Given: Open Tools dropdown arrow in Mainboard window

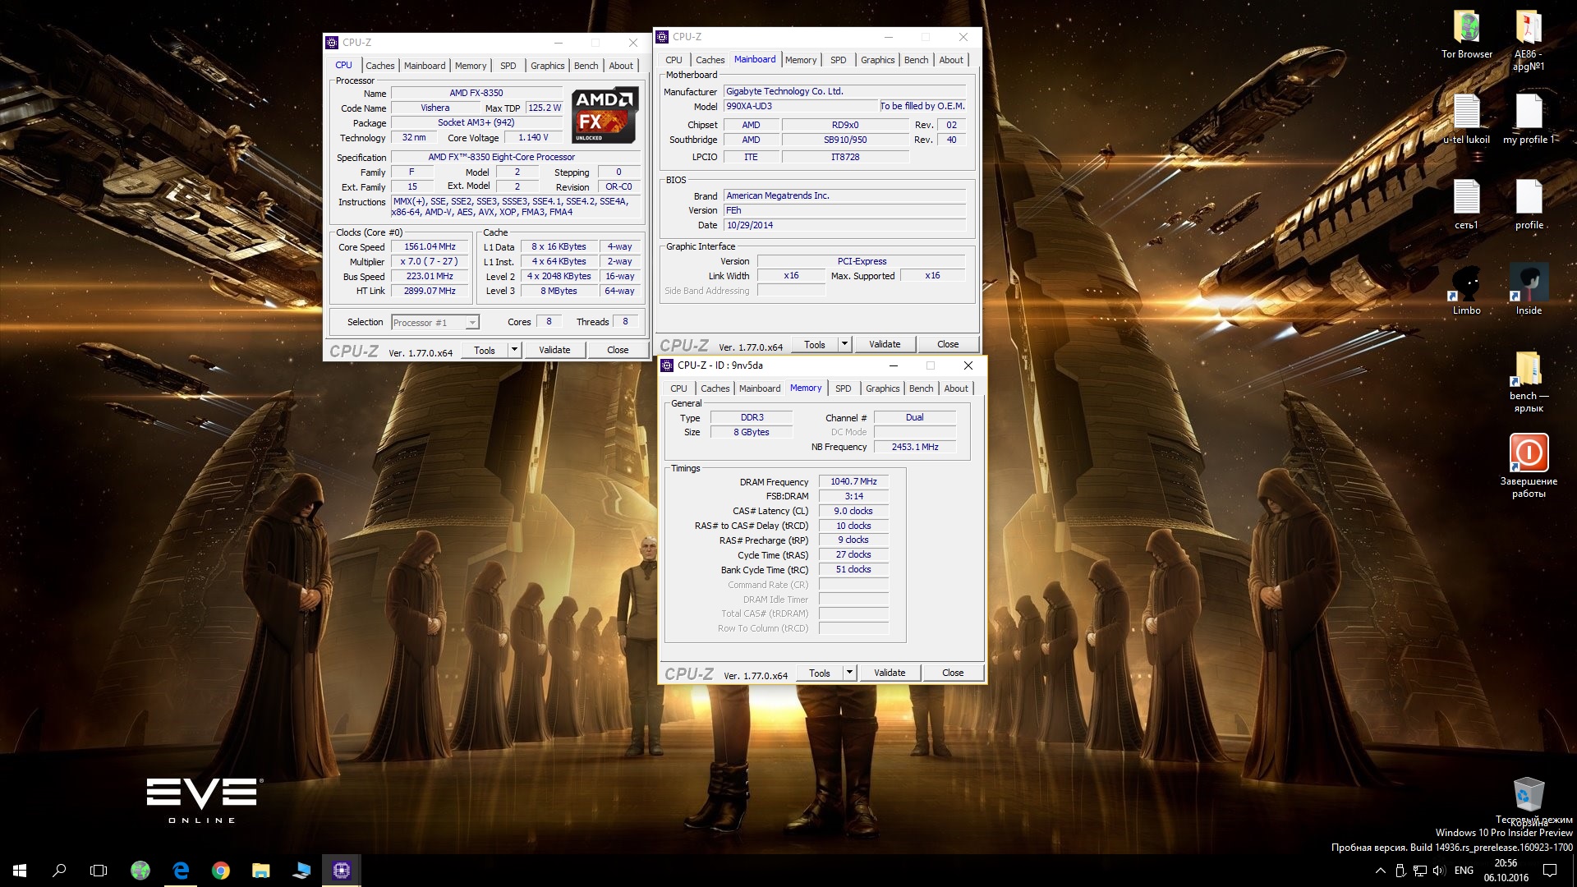Looking at the screenshot, I should click(x=844, y=344).
